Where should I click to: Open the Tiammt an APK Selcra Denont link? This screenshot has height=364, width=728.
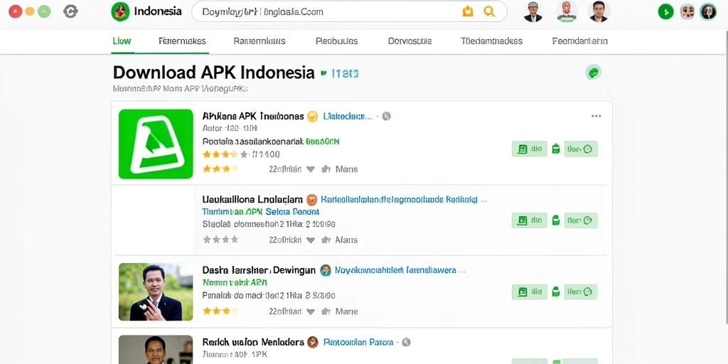(261, 212)
